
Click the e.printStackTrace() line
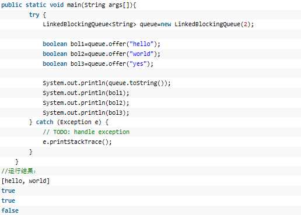tap(77, 142)
